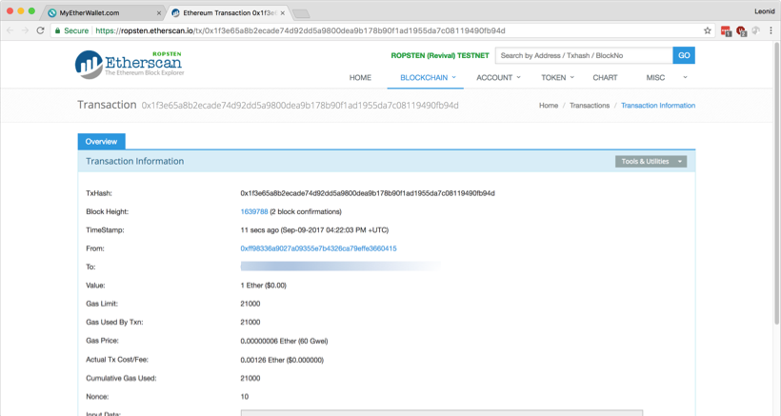This screenshot has width=781, height=416.
Task: Click the Gas Used By Txn value
Action: 250,322
